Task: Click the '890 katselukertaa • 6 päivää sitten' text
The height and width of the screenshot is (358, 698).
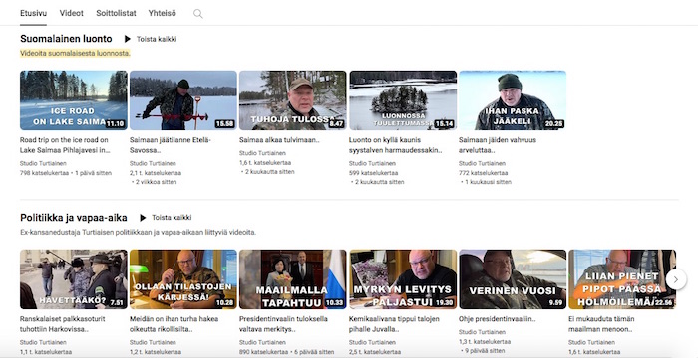Action: 286,352
